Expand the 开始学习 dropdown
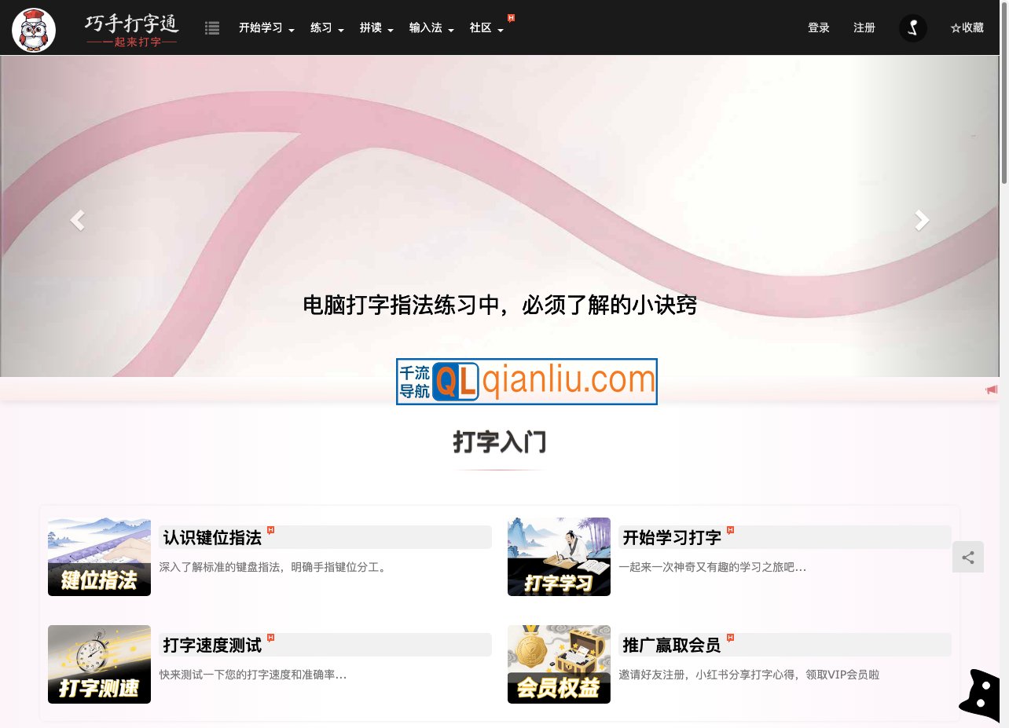Screen dimensions: 1009x728 pyautogui.click(x=262, y=27)
